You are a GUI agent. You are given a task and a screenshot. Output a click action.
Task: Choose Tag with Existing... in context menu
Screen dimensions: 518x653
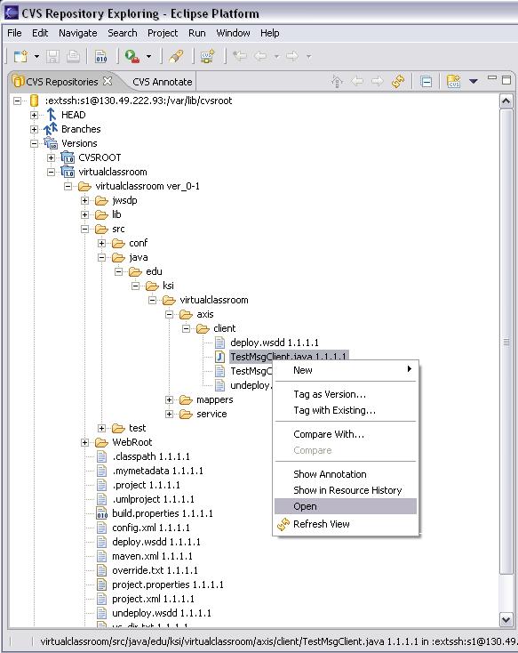346,410
